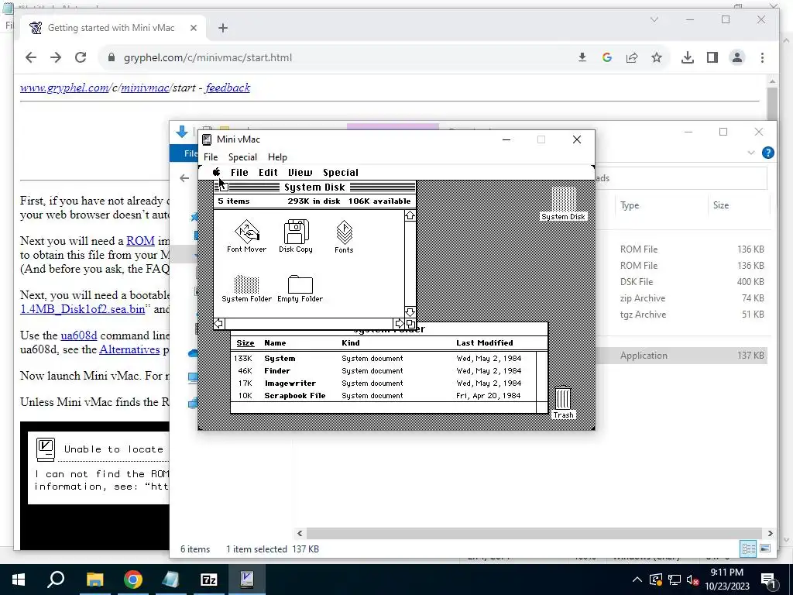Open emulated Mac Edit menu
This screenshot has height=595, width=793.
pyautogui.click(x=268, y=172)
